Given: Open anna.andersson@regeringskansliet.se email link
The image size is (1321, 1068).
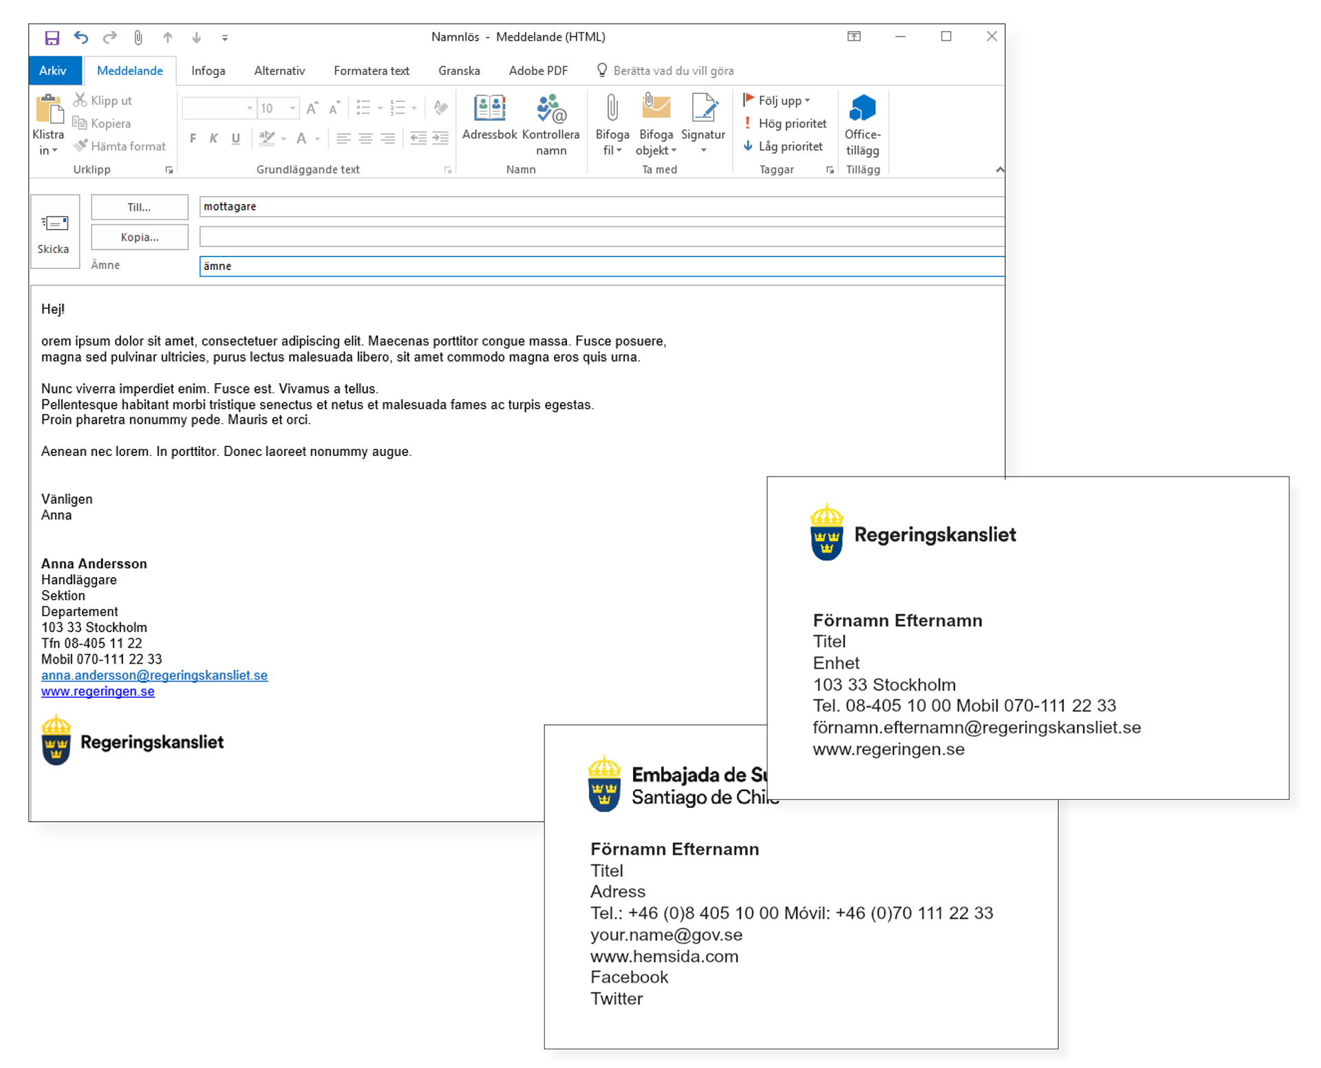Looking at the screenshot, I should coord(154,675).
